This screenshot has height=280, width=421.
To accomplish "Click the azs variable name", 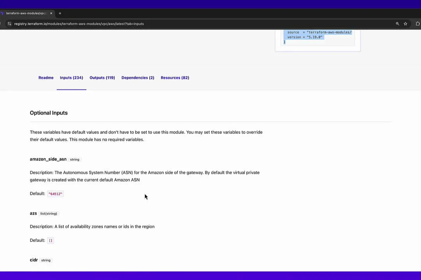I will pyautogui.click(x=33, y=213).
